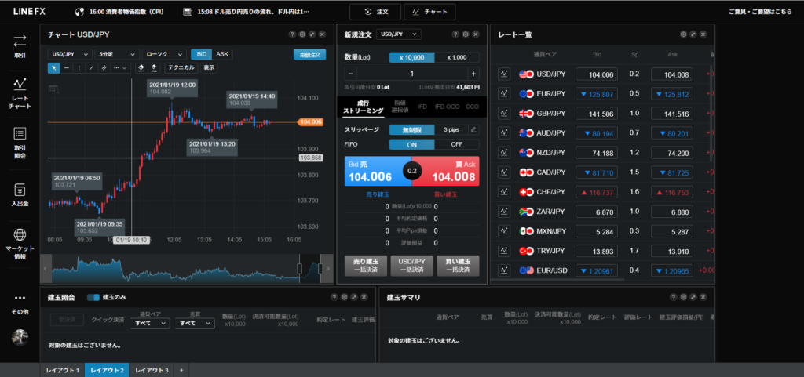Click the user avatar in the sidebar
Viewport: 804px width, 377px height.
click(20, 336)
